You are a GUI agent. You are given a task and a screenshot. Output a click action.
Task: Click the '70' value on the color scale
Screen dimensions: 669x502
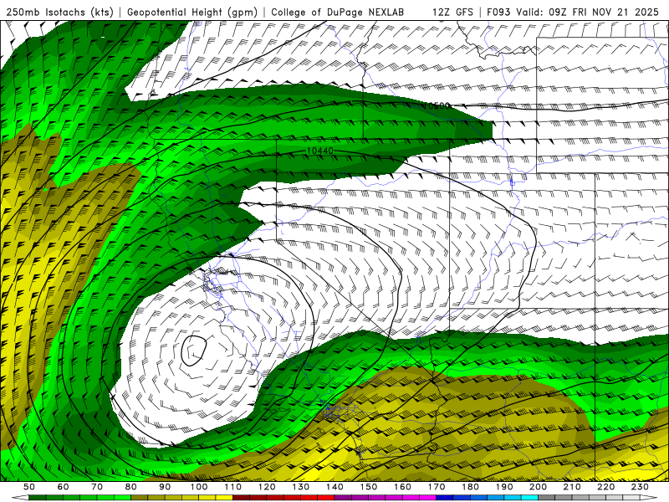97,487
